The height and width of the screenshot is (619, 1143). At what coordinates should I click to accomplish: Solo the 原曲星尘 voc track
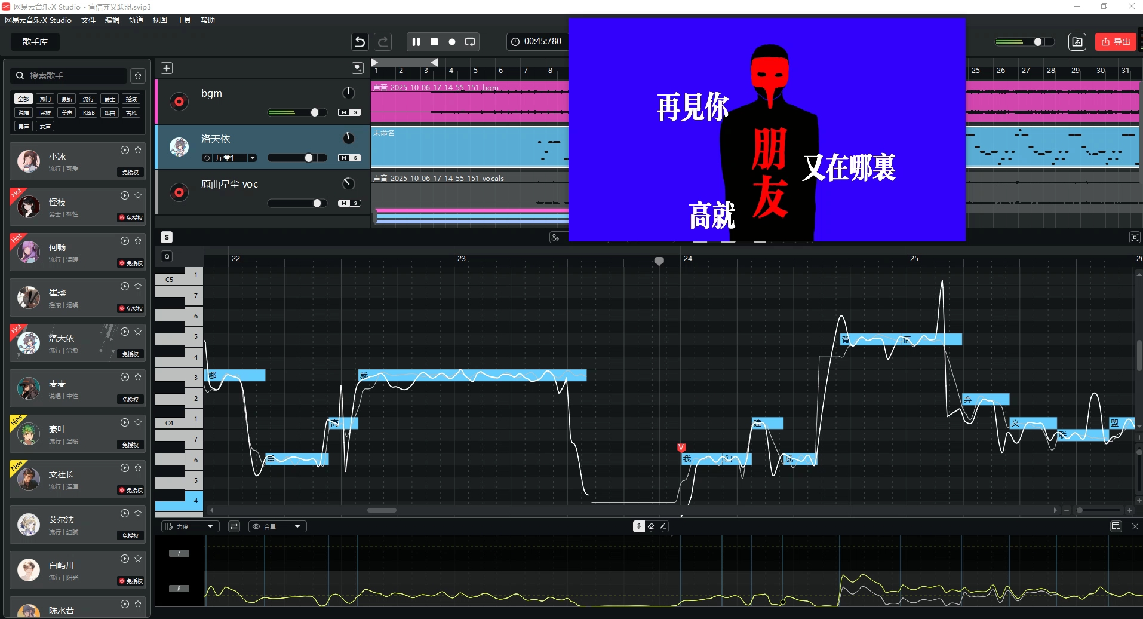coord(355,203)
